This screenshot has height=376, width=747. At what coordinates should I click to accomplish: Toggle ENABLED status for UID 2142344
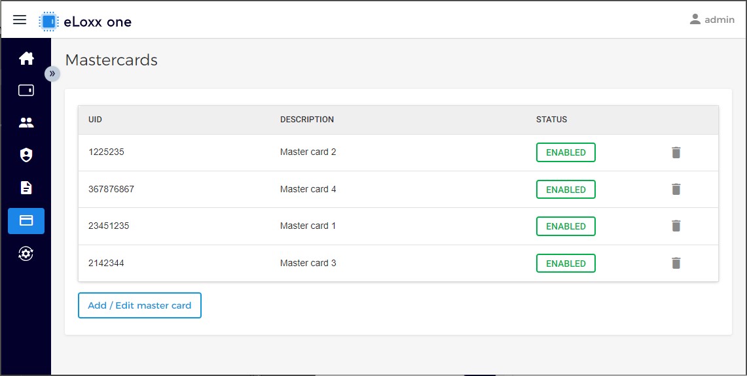point(566,263)
